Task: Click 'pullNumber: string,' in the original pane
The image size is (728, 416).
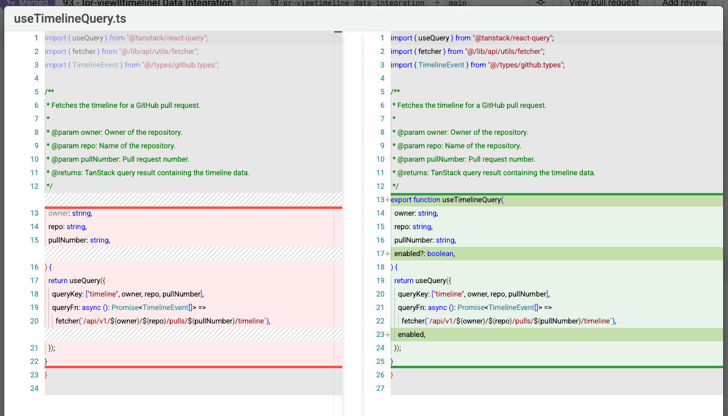Action: (79, 240)
